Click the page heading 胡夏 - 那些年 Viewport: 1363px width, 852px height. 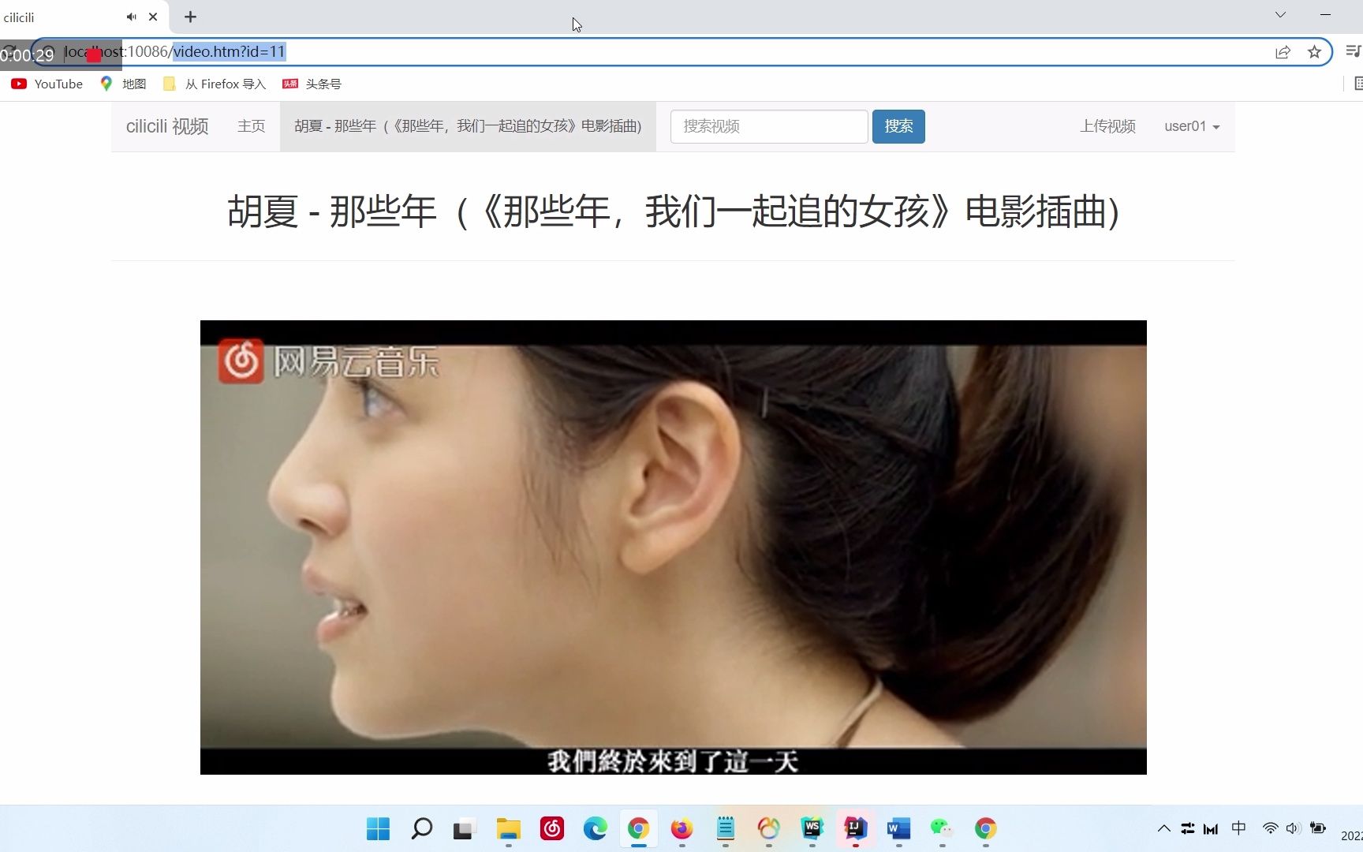(673, 211)
